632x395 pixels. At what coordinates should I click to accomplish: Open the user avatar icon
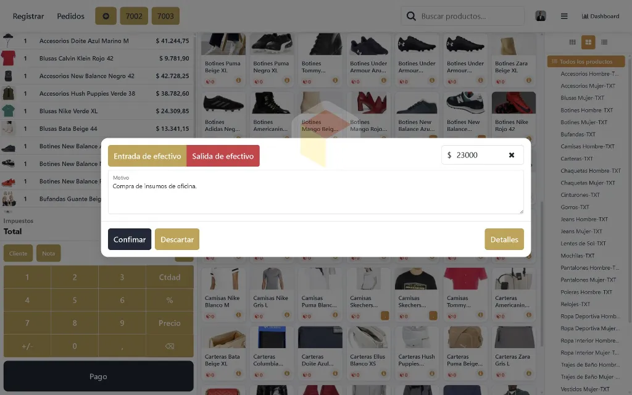[541, 16]
